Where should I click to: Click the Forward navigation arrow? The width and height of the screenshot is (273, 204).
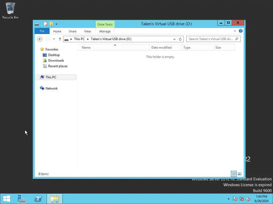48,39
